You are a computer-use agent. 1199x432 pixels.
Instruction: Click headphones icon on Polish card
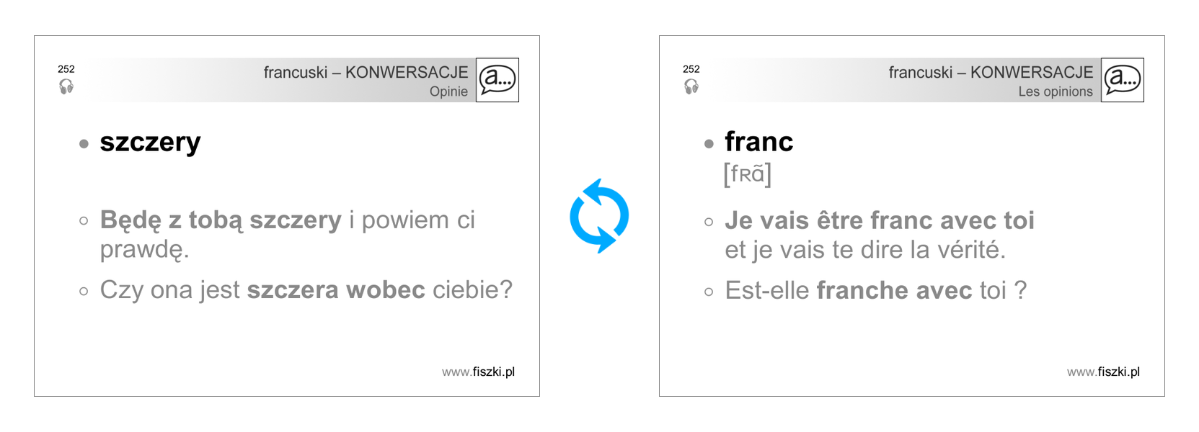tap(66, 87)
